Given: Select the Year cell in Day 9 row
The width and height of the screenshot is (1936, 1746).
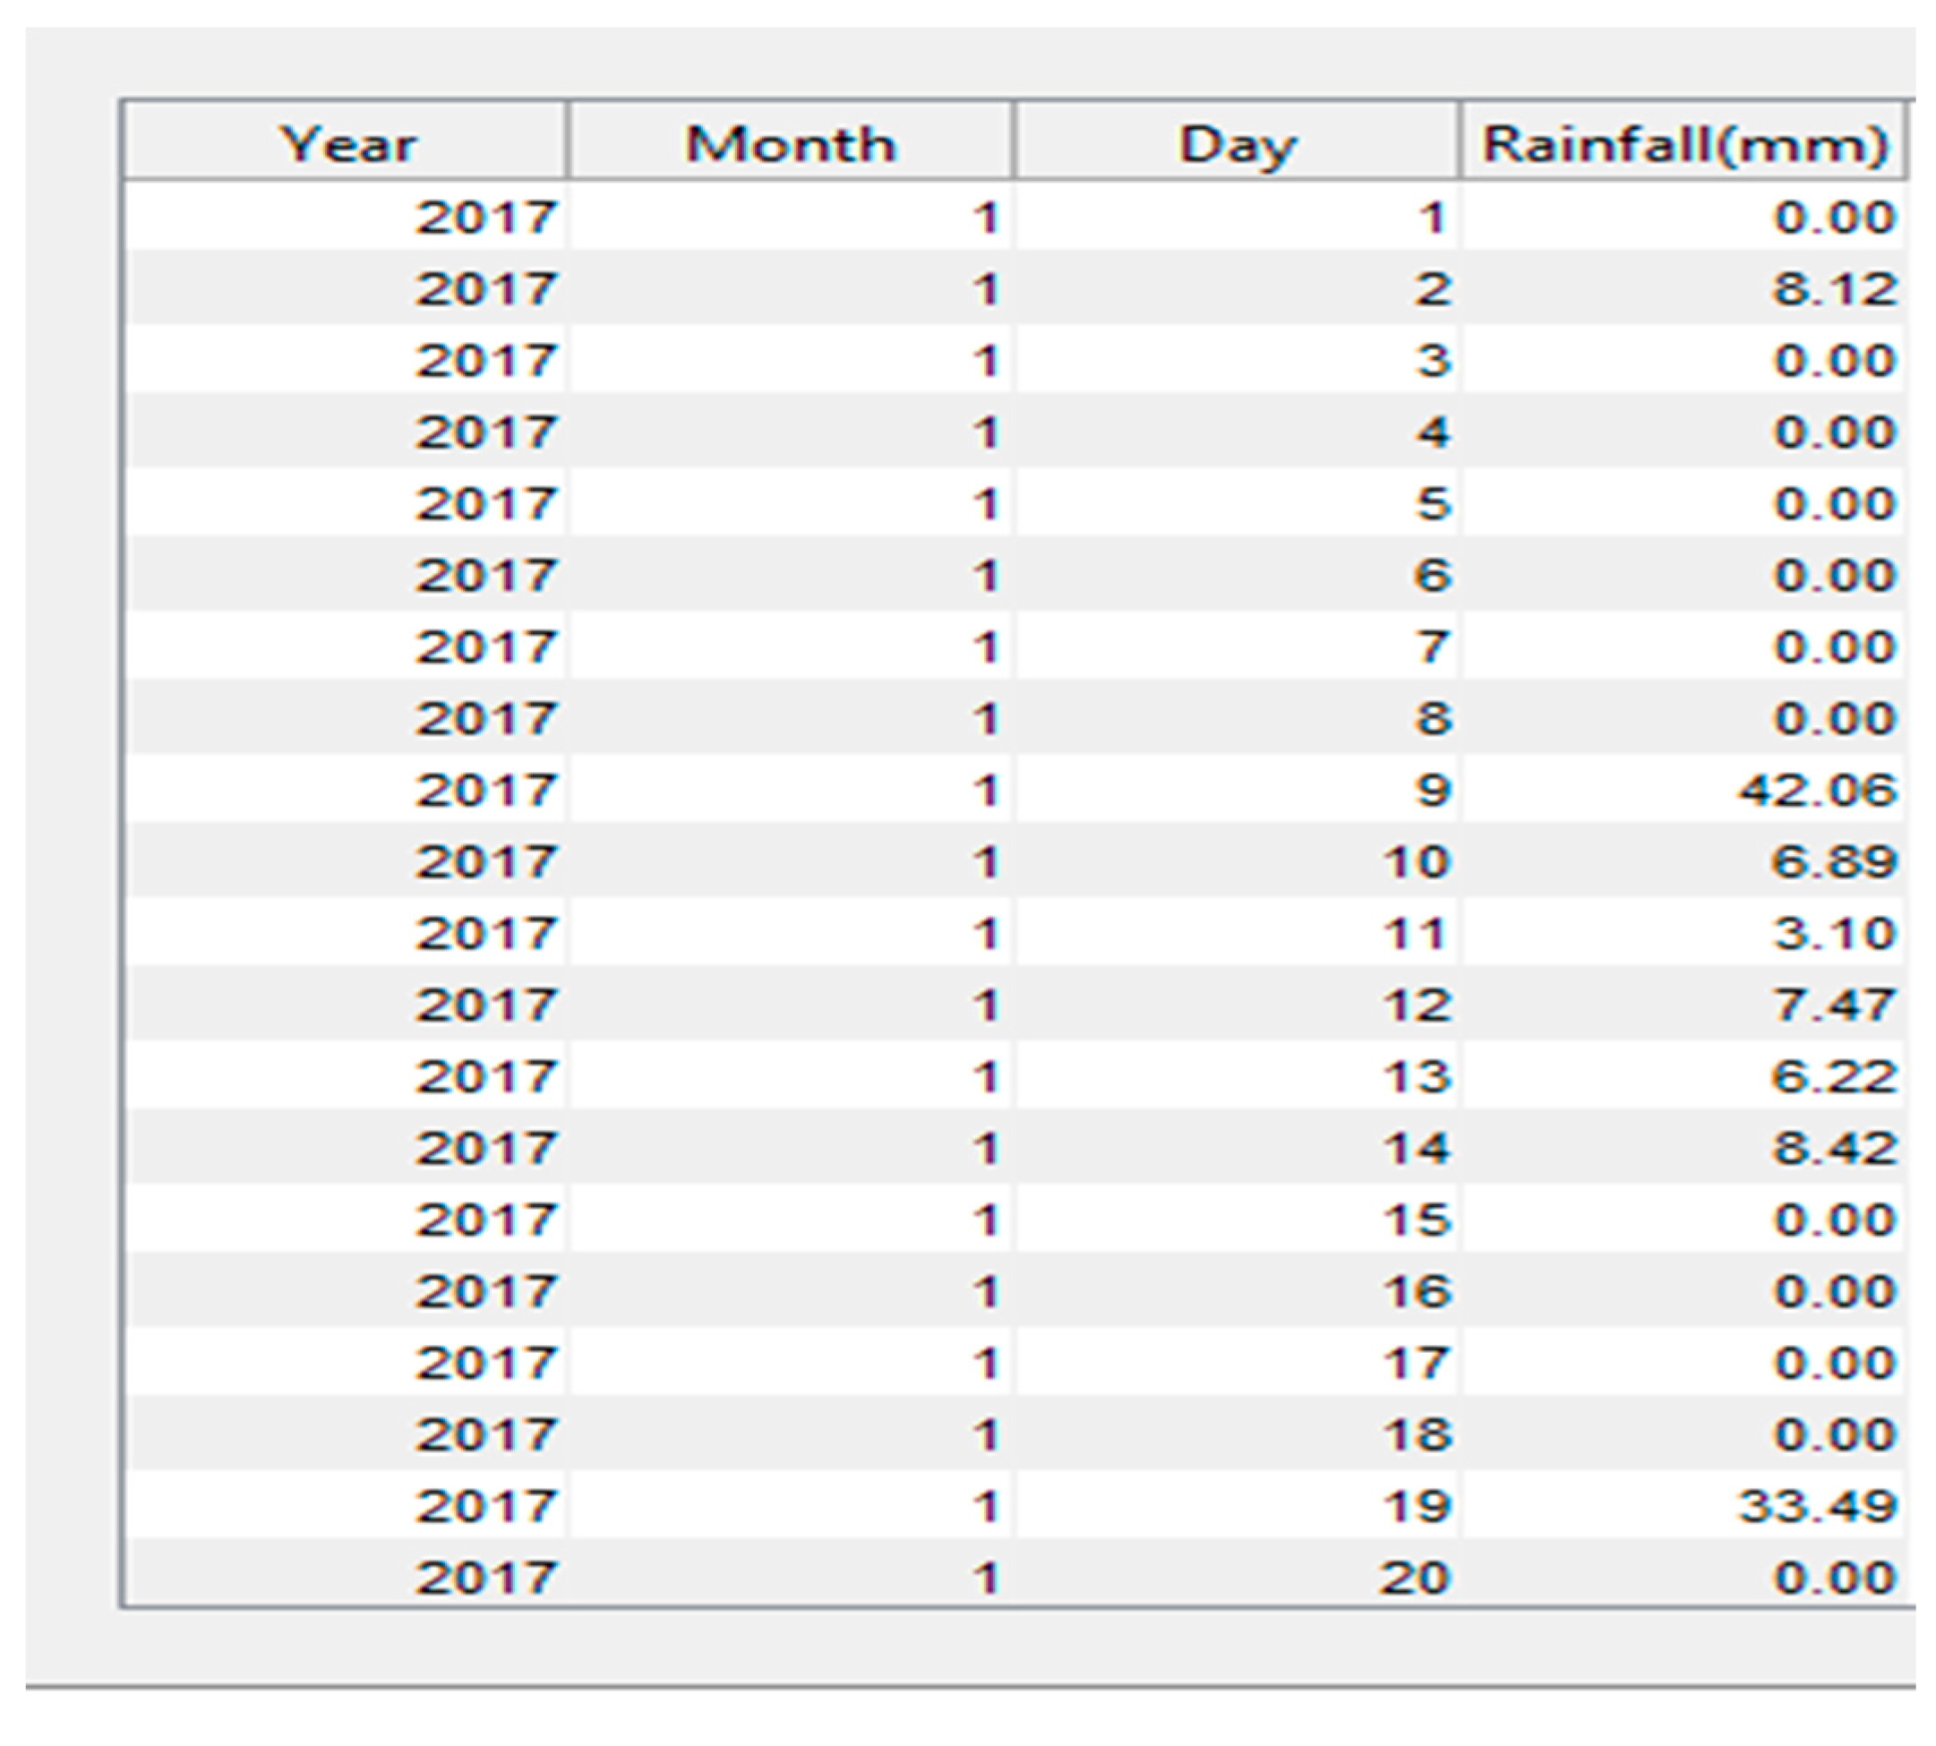Looking at the screenshot, I should tap(347, 790).
